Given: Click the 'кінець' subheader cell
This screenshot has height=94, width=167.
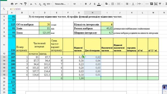Looking at the screenshot, I should coord(45,54).
